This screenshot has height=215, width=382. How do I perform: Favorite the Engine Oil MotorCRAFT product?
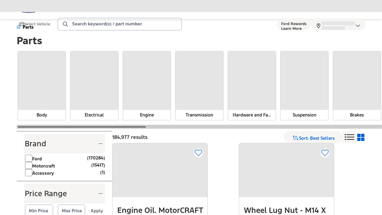coord(198,153)
